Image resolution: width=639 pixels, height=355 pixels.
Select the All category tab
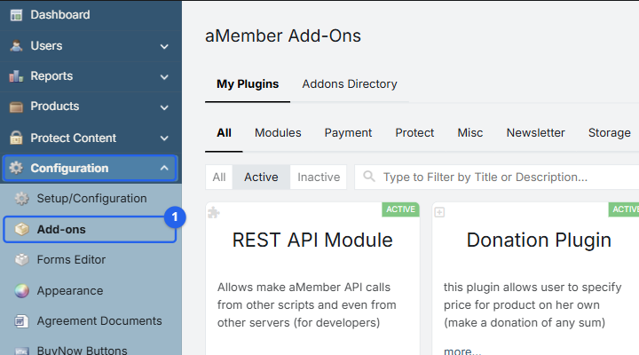(225, 133)
